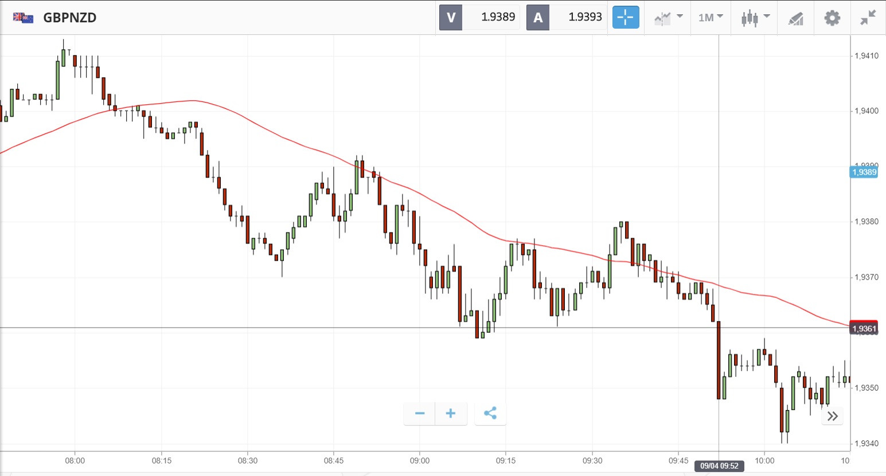Click the 09:00 time axis label
Screen dimensions: 886x476
[420, 461]
